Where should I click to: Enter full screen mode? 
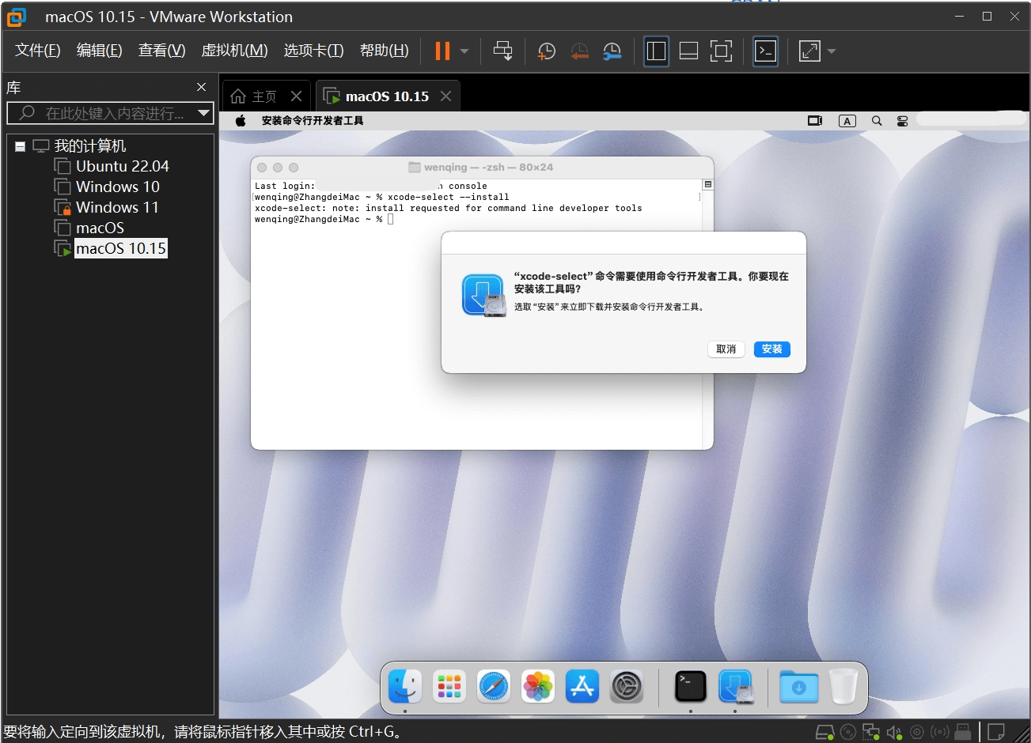click(x=721, y=51)
